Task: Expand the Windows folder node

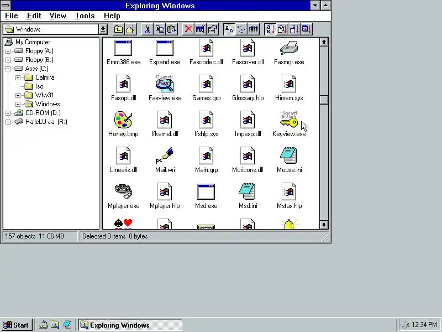Action: pos(18,104)
